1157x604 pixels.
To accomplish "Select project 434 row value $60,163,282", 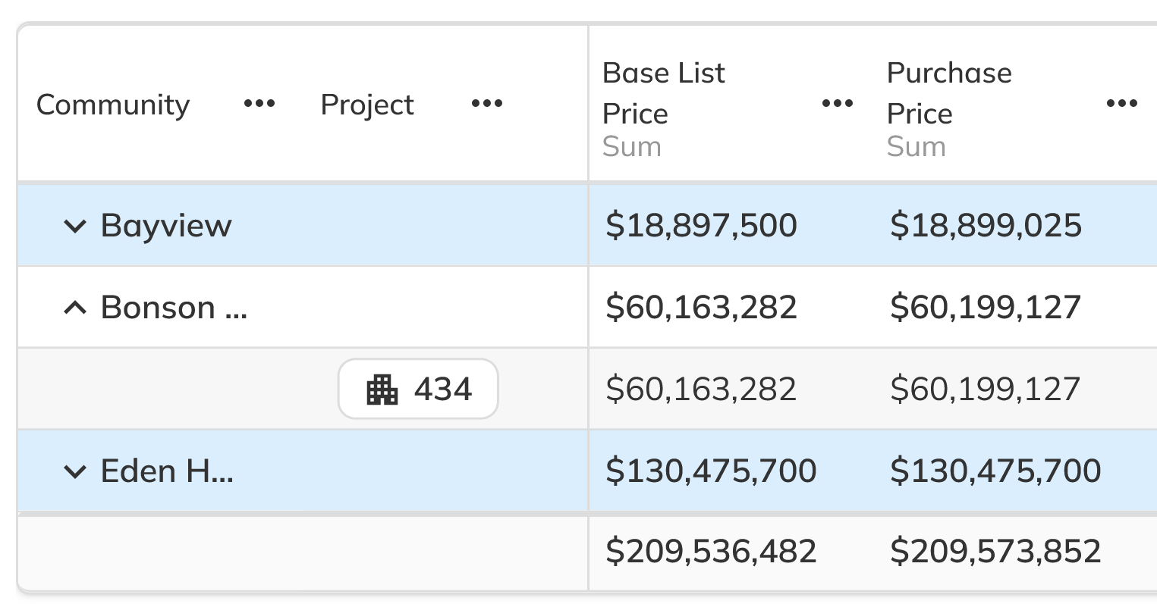I will (x=702, y=390).
